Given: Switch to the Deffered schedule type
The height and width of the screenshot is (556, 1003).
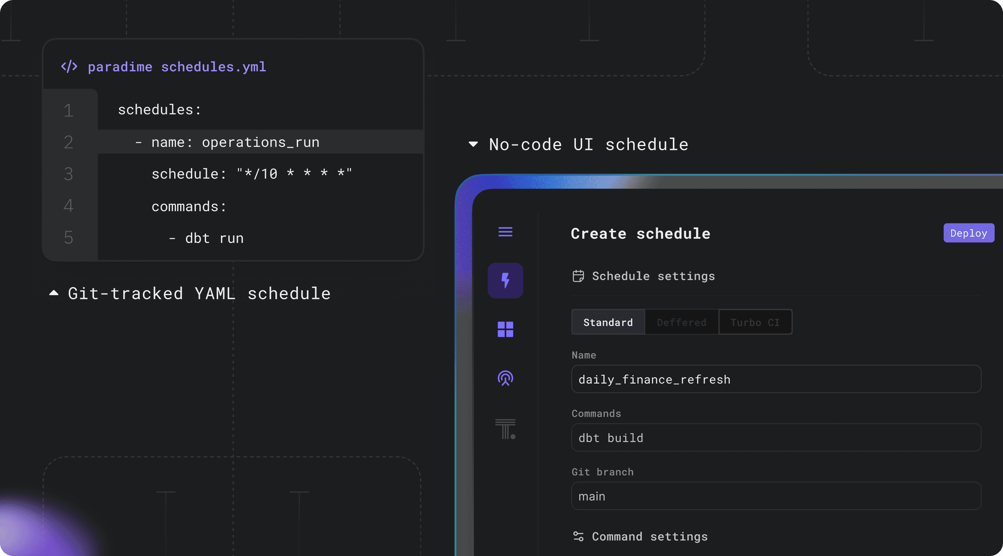Looking at the screenshot, I should tap(682, 322).
